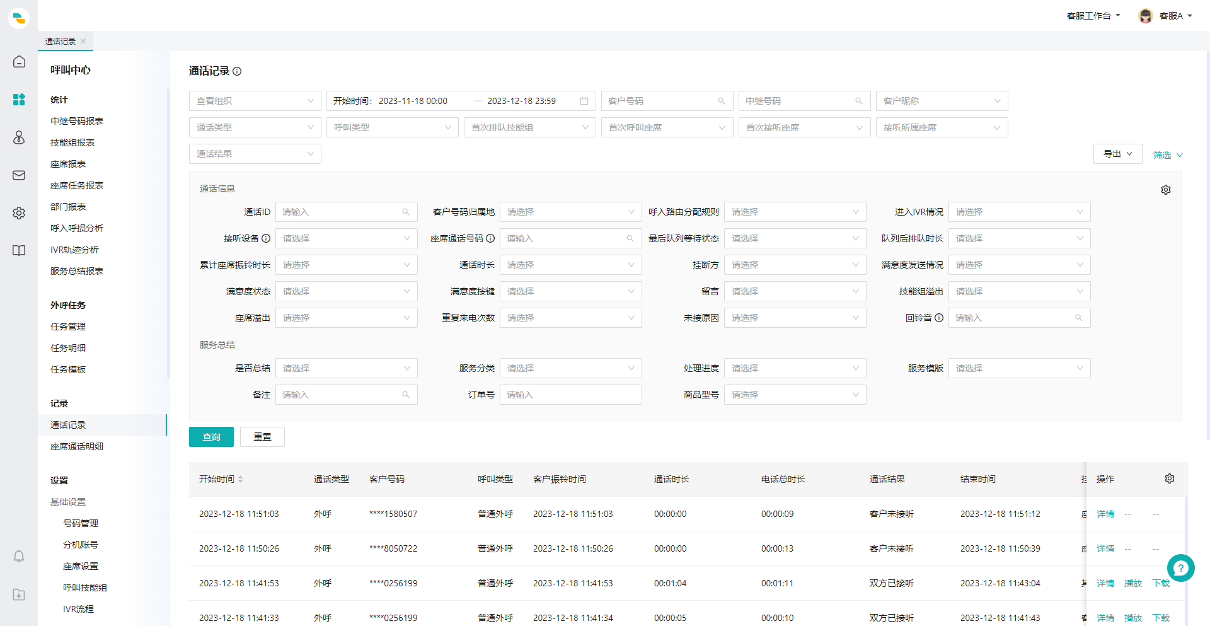Click 播放 for the 11:41:53 call
This screenshot has height=626, width=1210.
pyautogui.click(x=1133, y=583)
